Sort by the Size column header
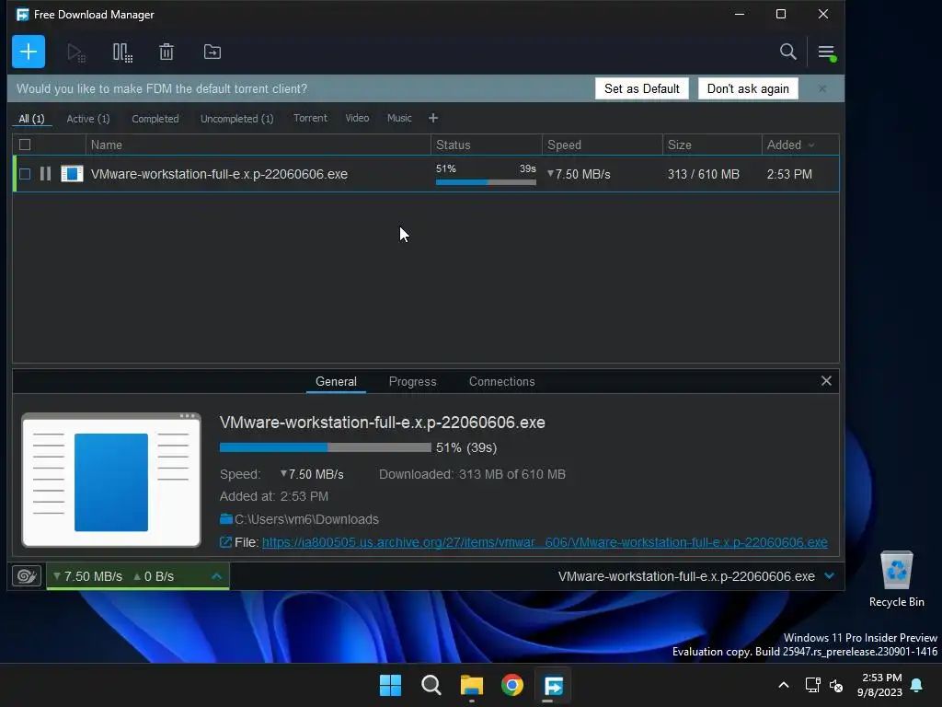942x707 pixels. tap(712, 145)
